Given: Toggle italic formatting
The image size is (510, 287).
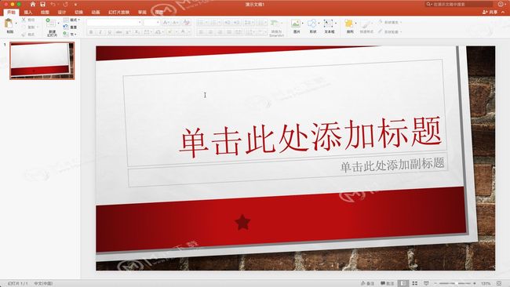Looking at the screenshot, I should pyautogui.click(x=100, y=32).
